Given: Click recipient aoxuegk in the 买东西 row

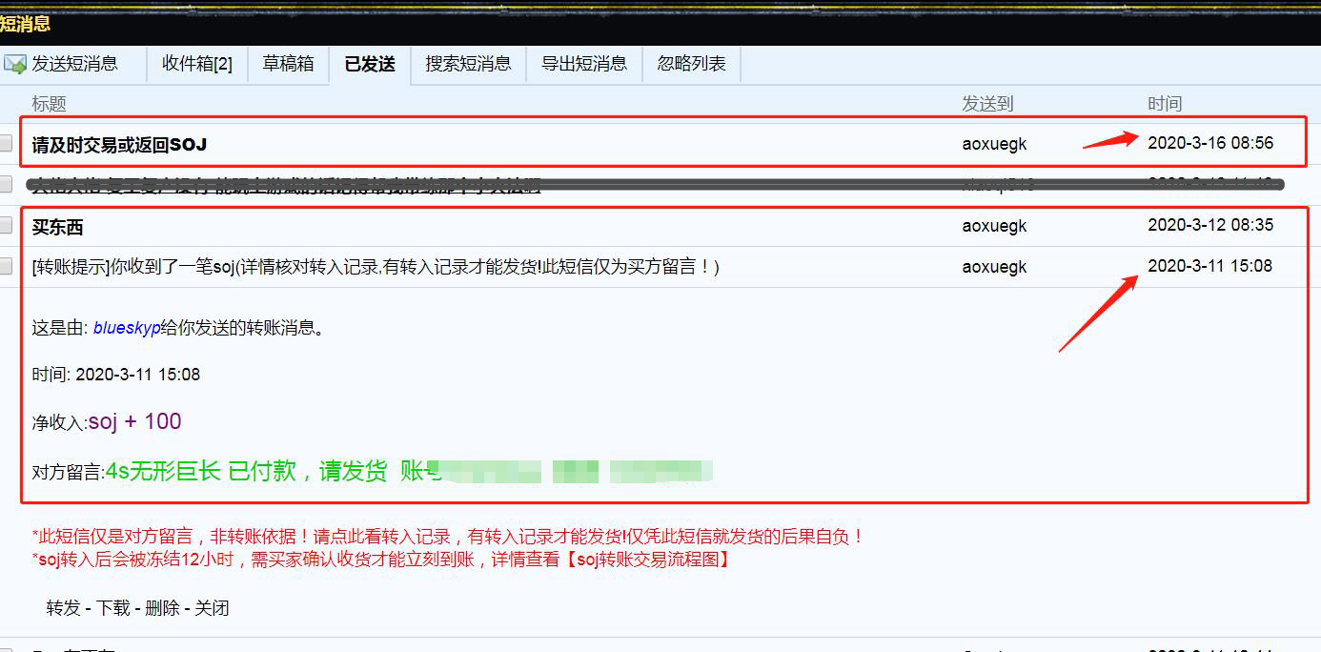Looking at the screenshot, I should pos(994,227).
